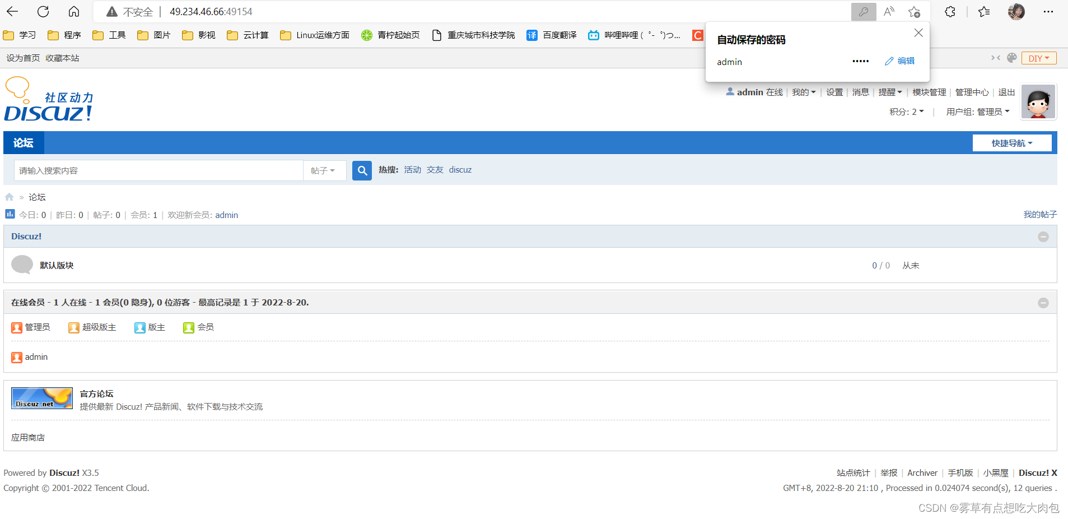Click the 活动 hot search link
Screen dimensions: 1068x519
coord(412,170)
